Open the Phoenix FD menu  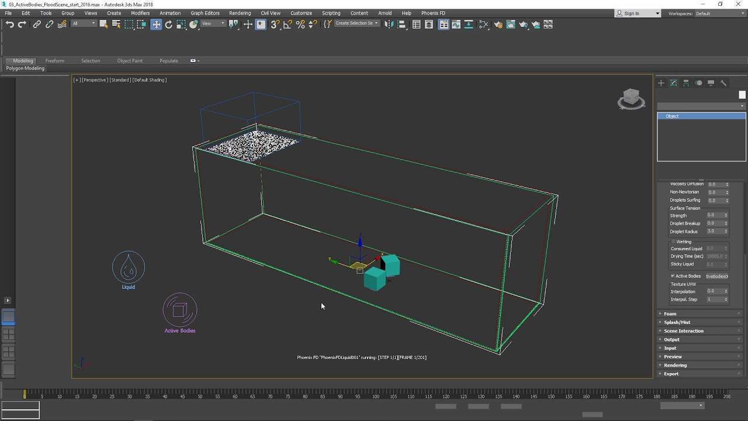(x=433, y=13)
